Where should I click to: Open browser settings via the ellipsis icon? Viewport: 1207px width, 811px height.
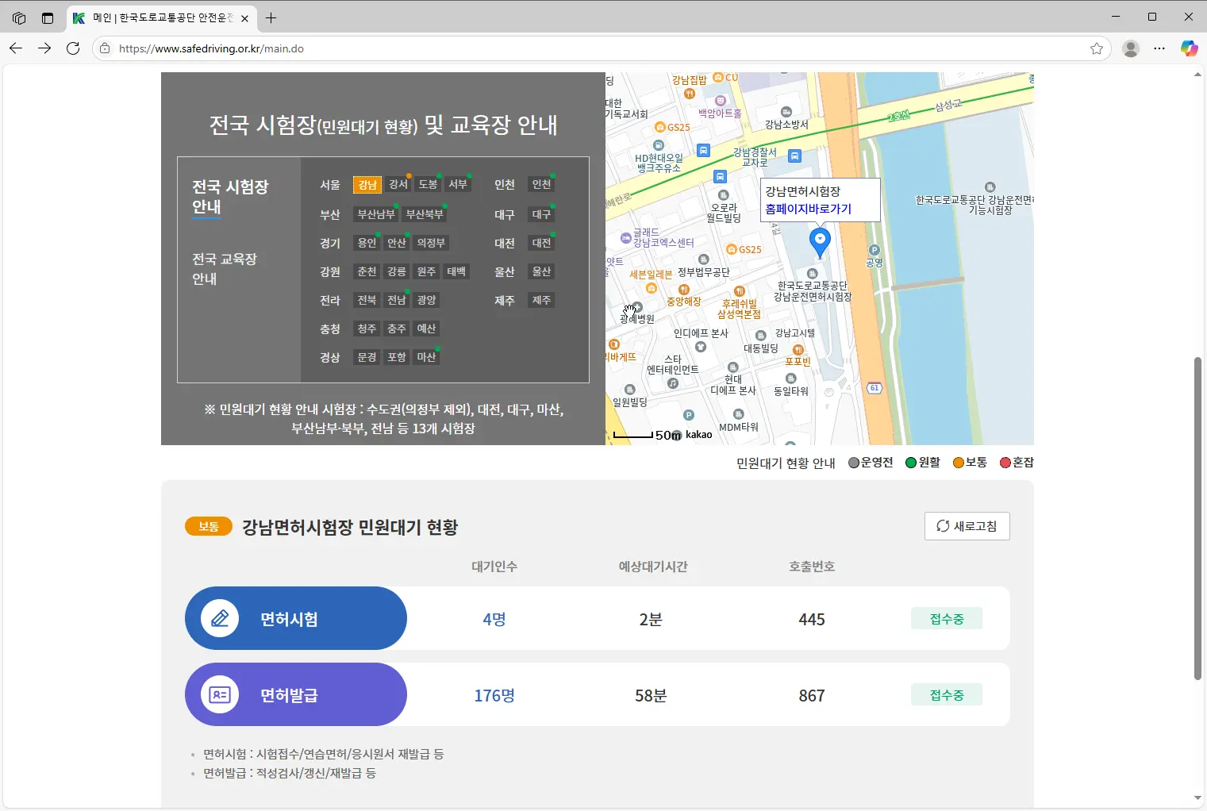click(x=1159, y=48)
